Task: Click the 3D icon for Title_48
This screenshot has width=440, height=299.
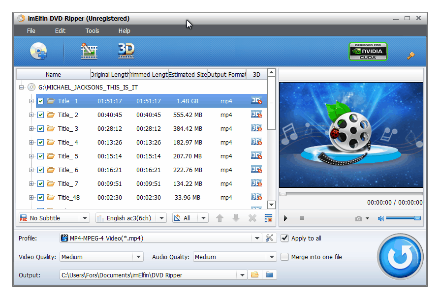Action: tap(256, 197)
